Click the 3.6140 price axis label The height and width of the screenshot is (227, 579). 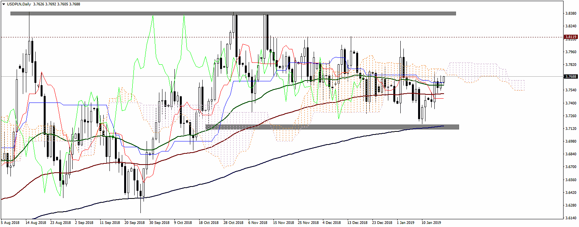pyautogui.click(x=570, y=218)
